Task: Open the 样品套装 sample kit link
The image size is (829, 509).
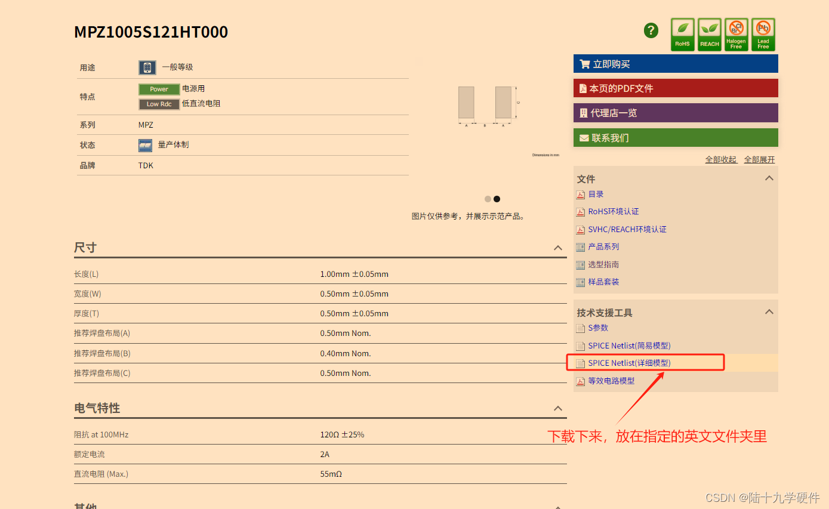Action: tap(603, 282)
